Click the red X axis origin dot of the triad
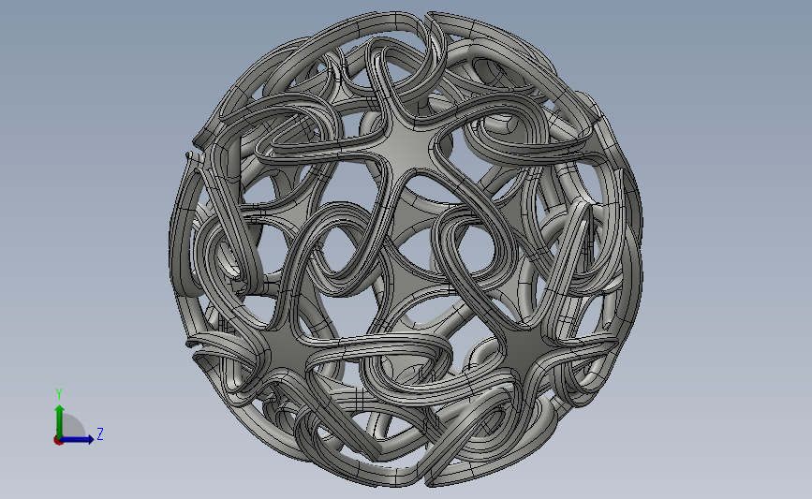Screen dimensions: 812x499 click(58, 441)
